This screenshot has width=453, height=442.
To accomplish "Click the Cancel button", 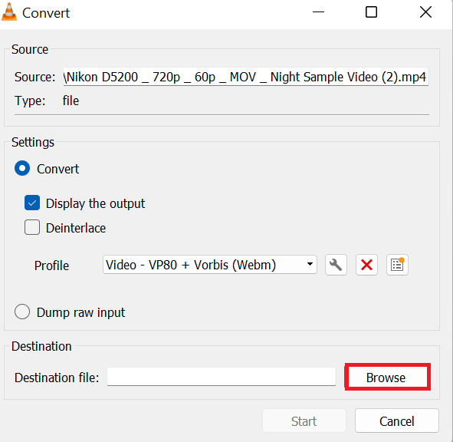I will pyautogui.click(x=397, y=421).
